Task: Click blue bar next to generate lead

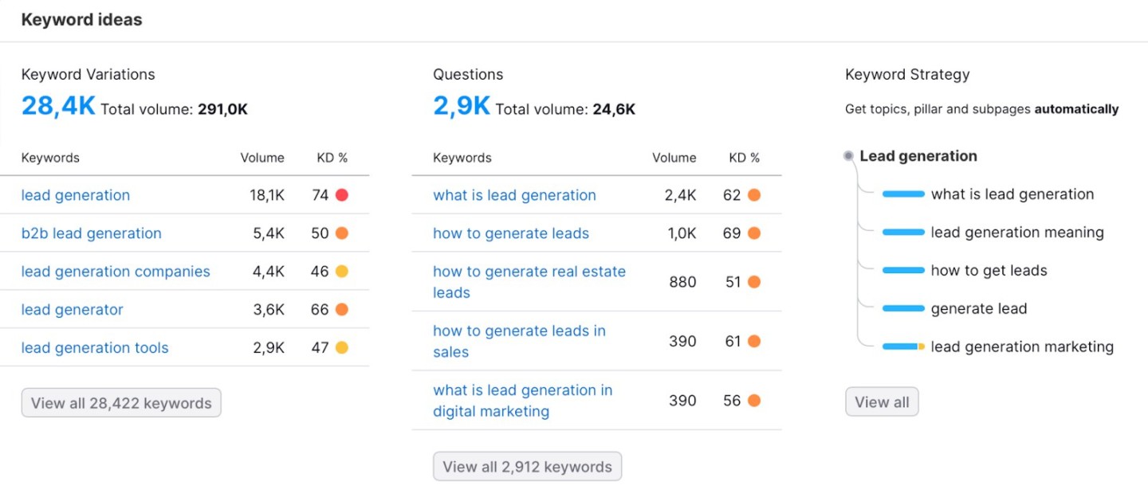Action: point(902,309)
